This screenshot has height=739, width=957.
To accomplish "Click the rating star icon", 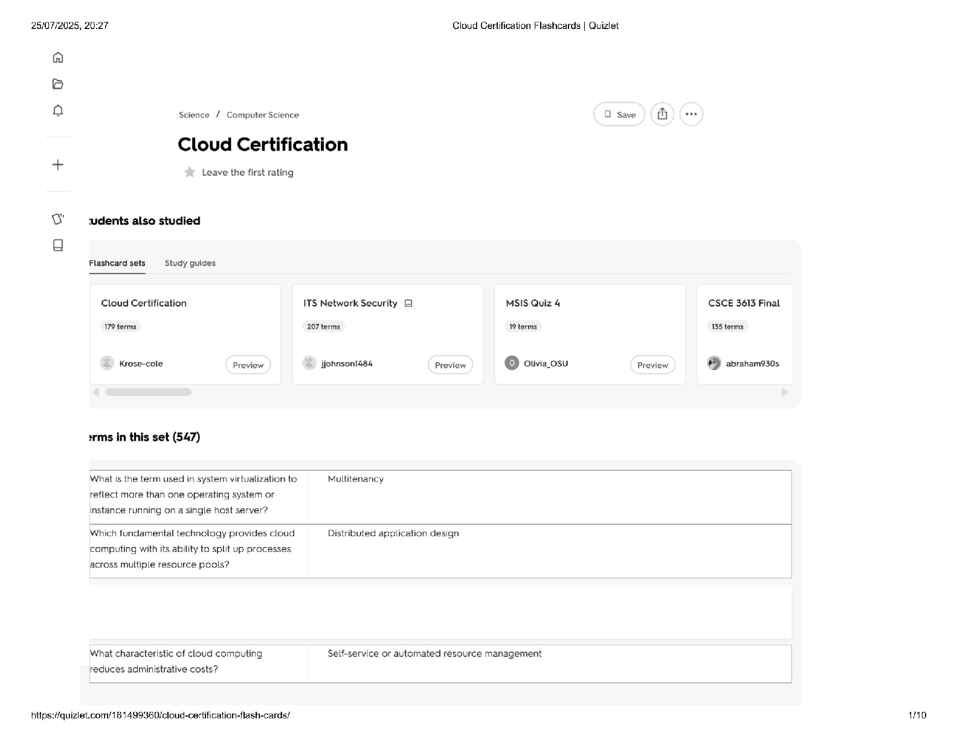I will [190, 173].
